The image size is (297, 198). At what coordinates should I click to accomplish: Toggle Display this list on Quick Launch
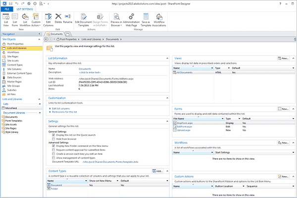tap(53, 135)
